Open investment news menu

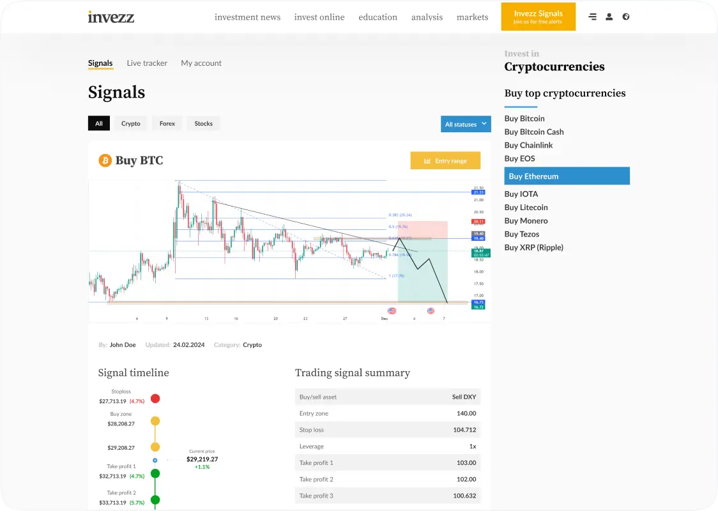tap(247, 17)
